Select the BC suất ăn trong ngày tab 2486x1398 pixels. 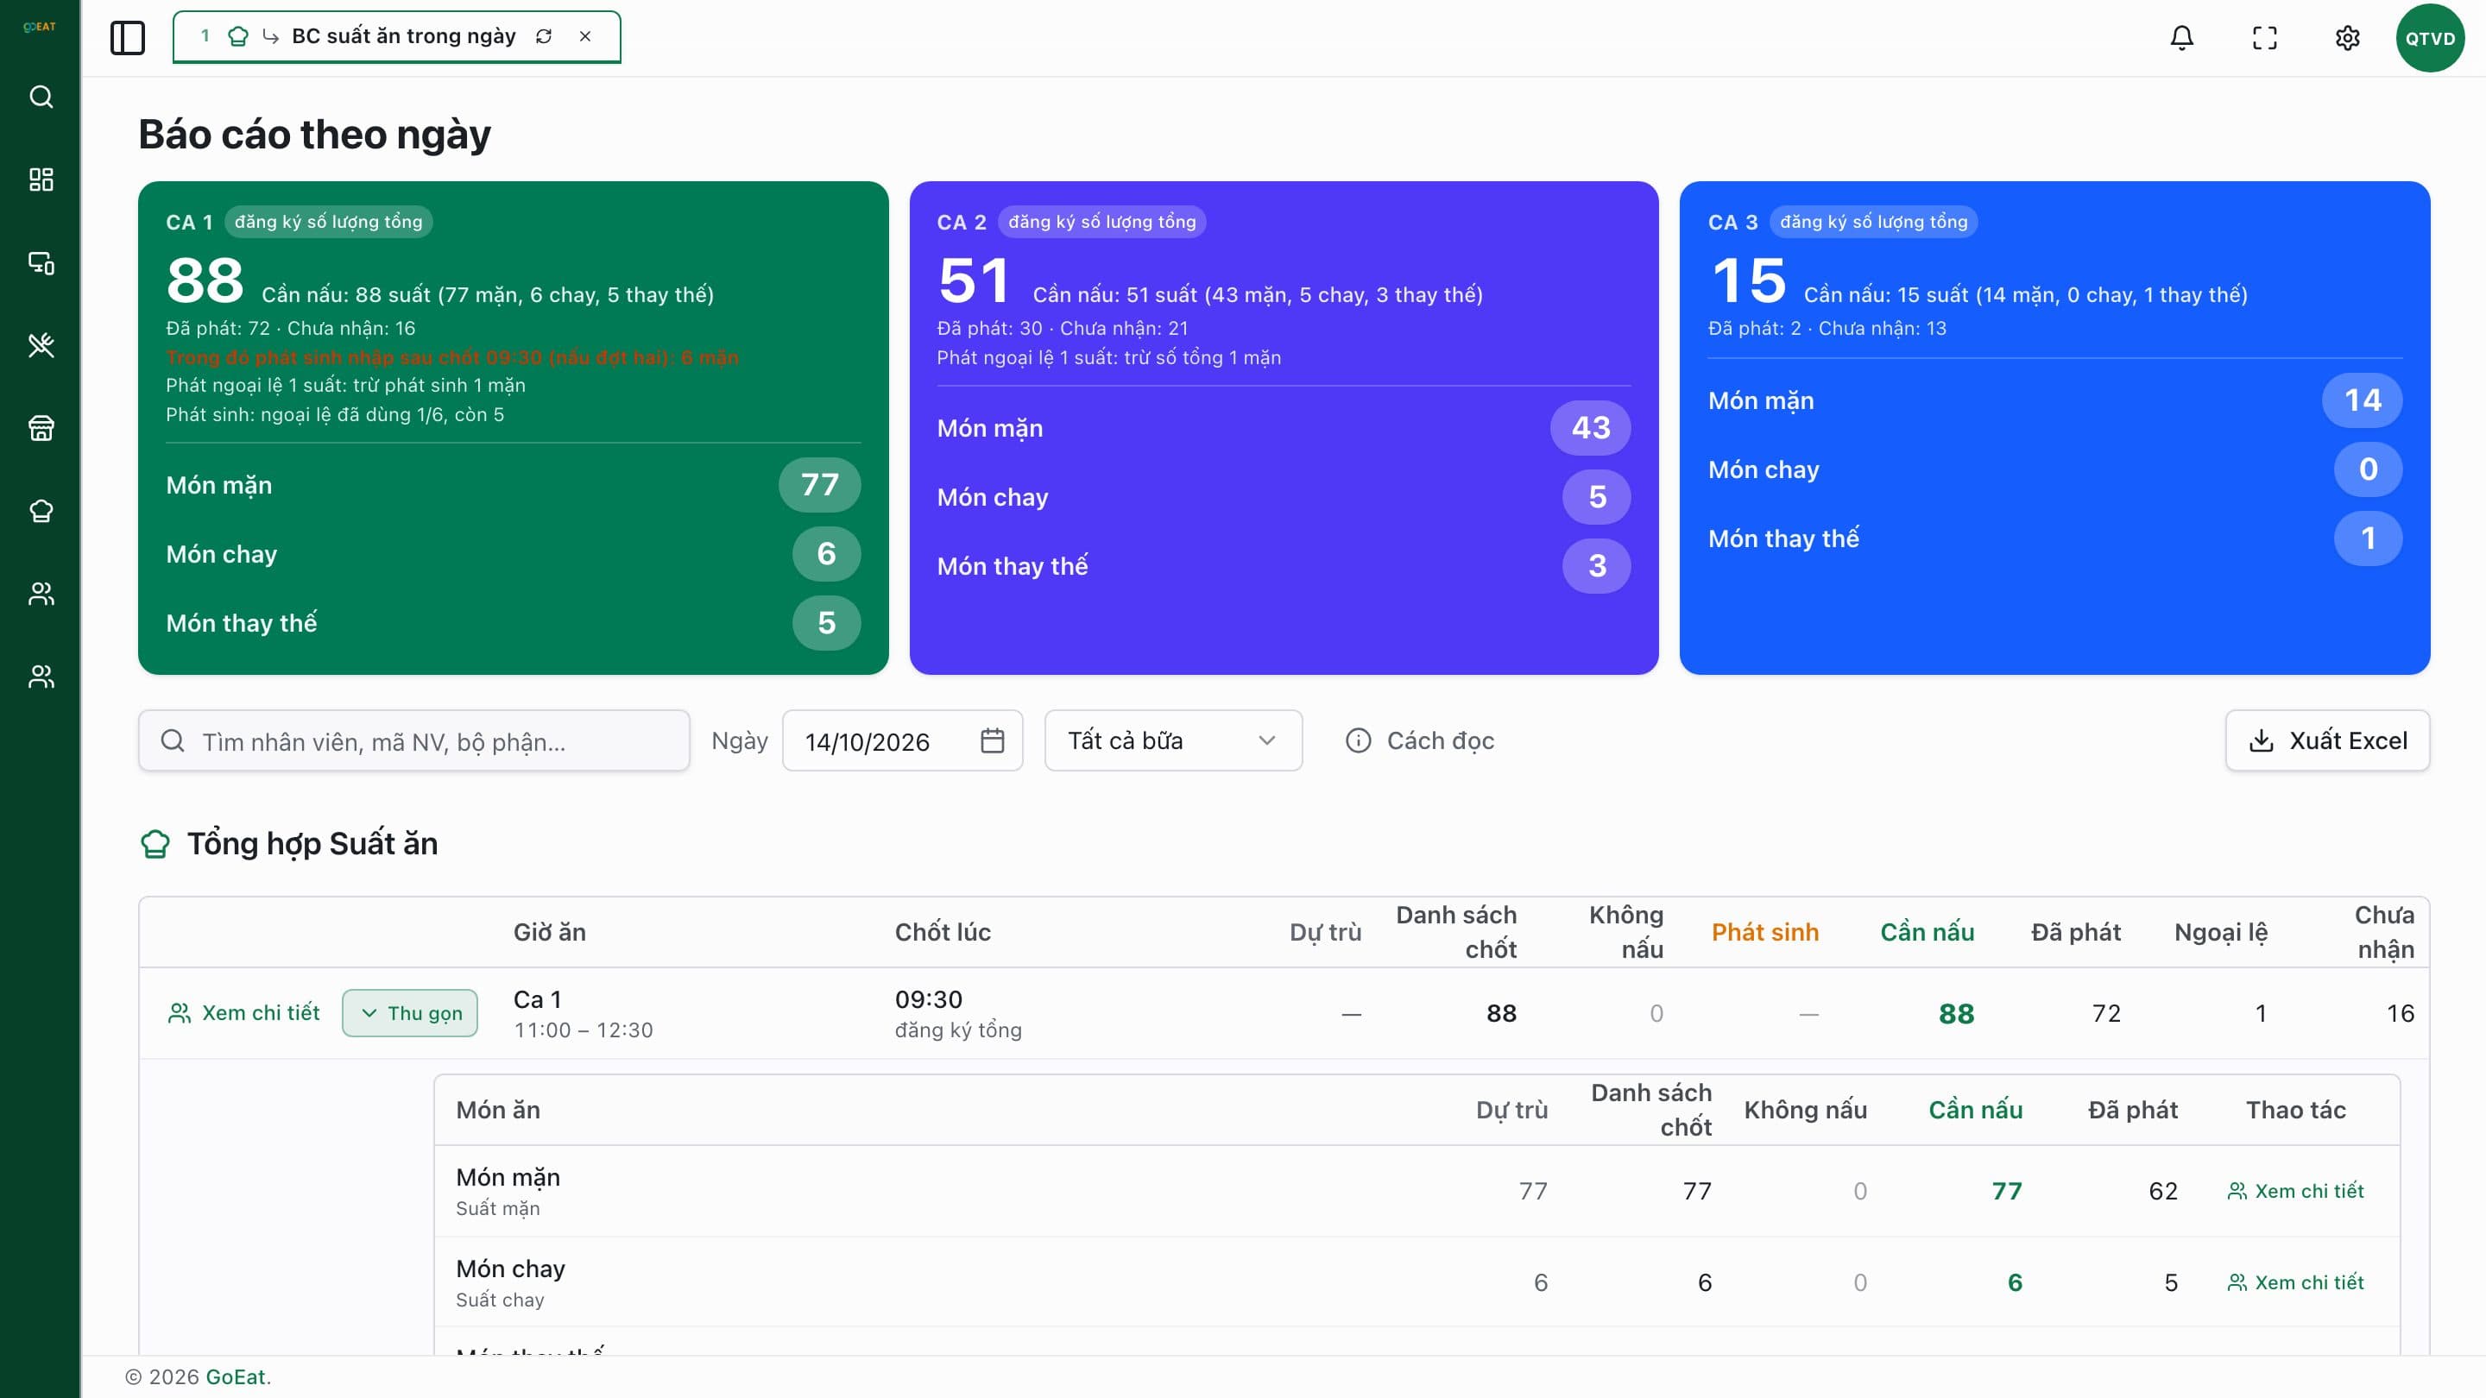pos(397,36)
